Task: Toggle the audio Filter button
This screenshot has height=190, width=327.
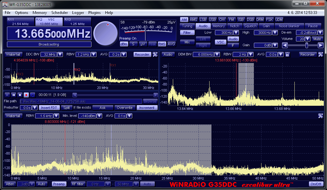Action: pos(187,33)
